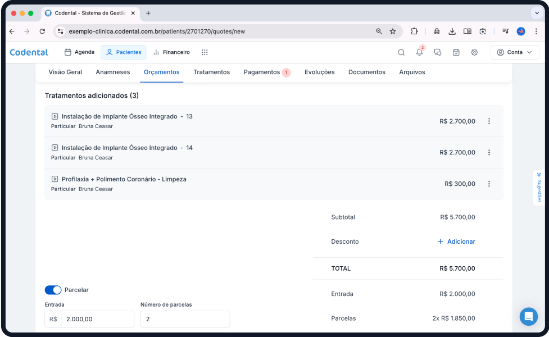Click the Entrada amount input field
Image resolution: width=549 pixels, height=337 pixels.
point(97,319)
